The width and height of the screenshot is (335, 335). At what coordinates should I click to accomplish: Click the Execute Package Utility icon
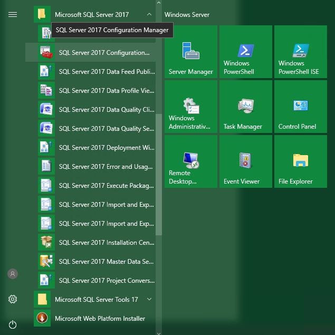[x=46, y=185]
